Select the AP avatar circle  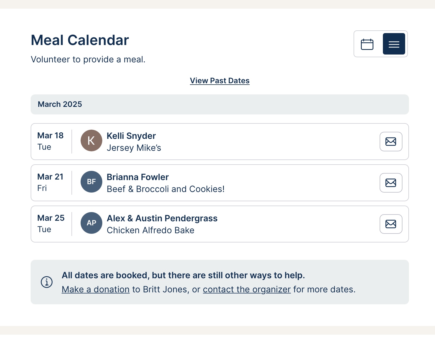(x=91, y=223)
